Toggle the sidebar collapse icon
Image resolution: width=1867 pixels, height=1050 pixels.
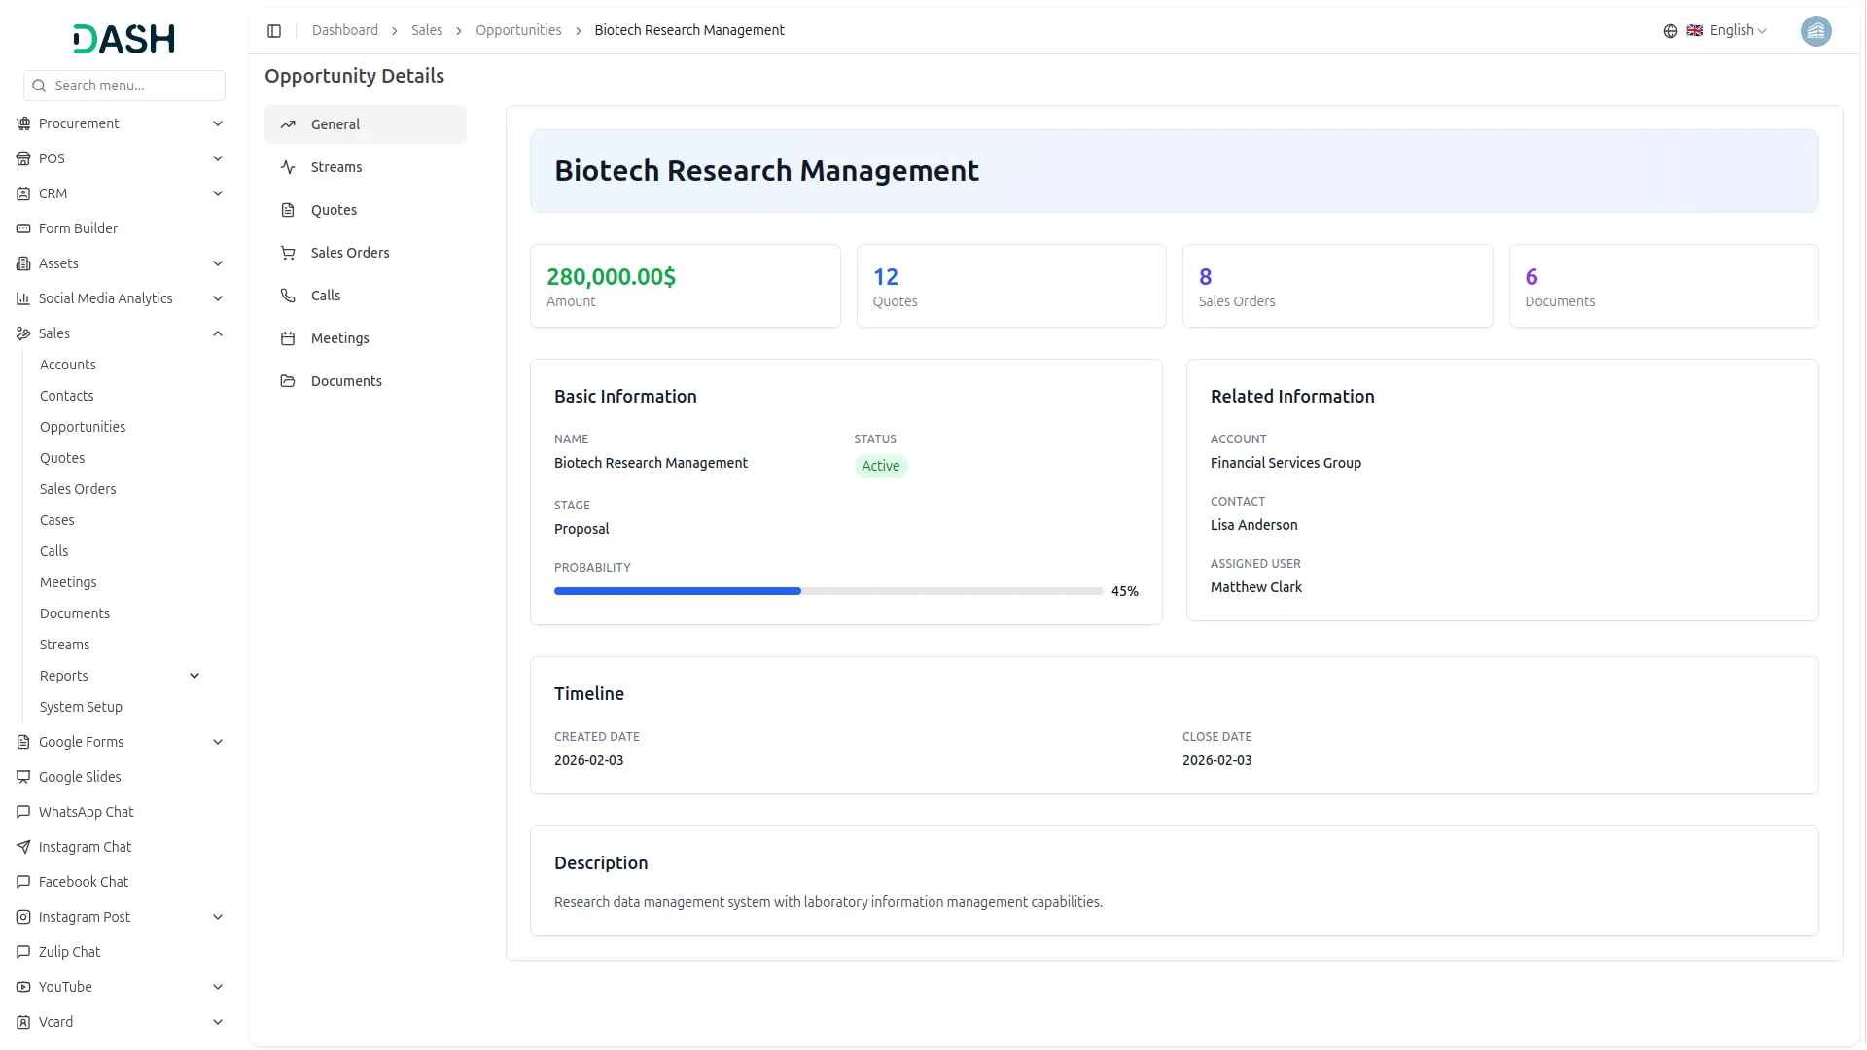coord(274,31)
